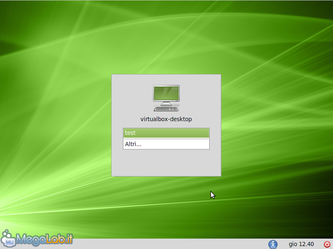
Task: Click empty space on the bottom panel
Action: [167, 244]
